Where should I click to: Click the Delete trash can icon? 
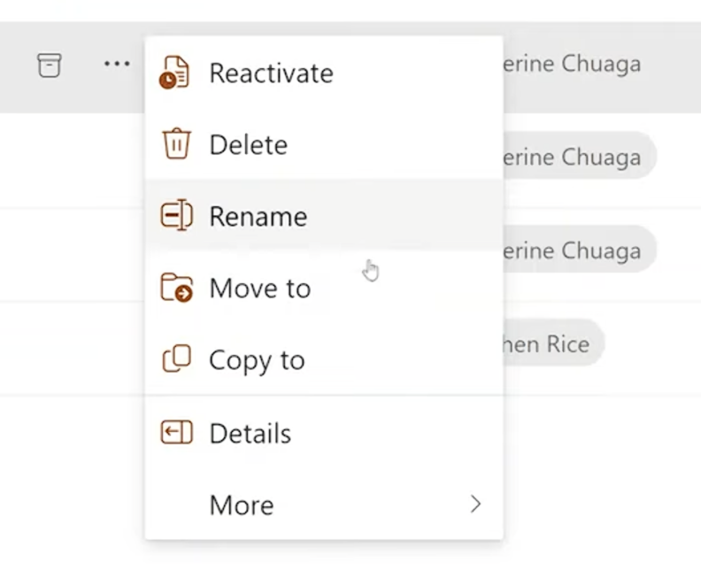click(176, 143)
